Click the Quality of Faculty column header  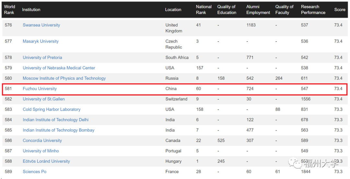[x=285, y=10]
